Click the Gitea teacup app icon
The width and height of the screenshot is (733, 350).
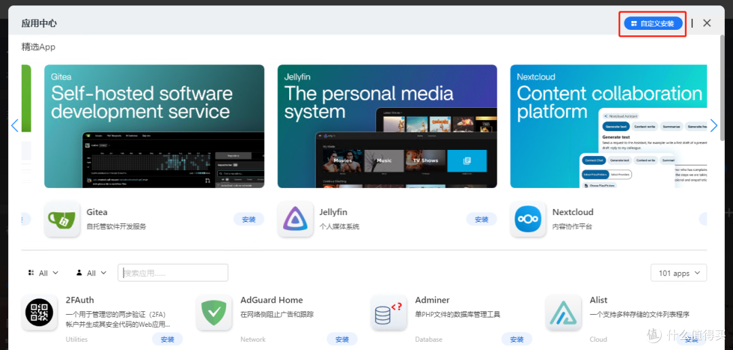tap(62, 219)
